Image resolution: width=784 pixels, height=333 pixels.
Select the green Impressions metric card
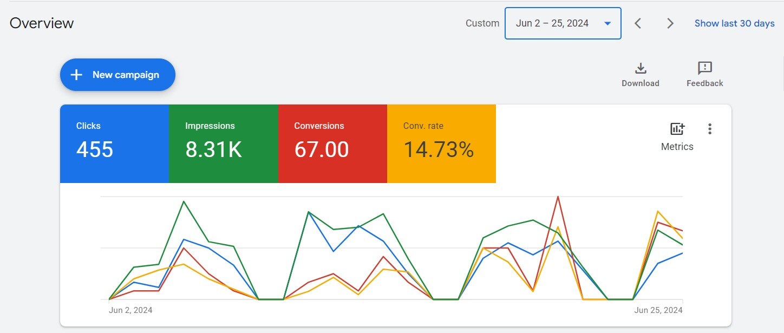pos(224,143)
